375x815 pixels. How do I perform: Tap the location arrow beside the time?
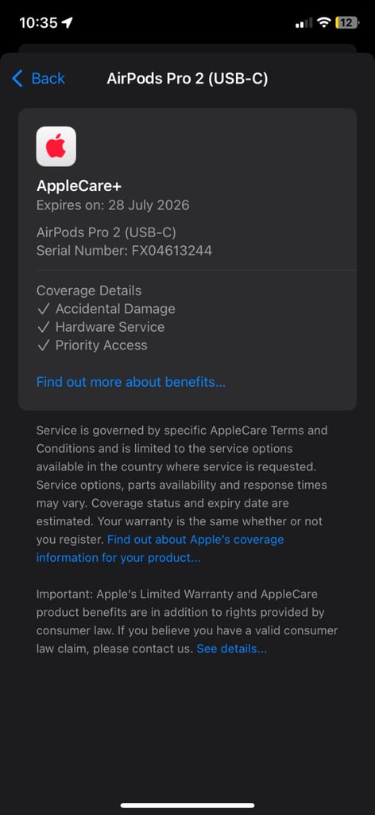68,23
